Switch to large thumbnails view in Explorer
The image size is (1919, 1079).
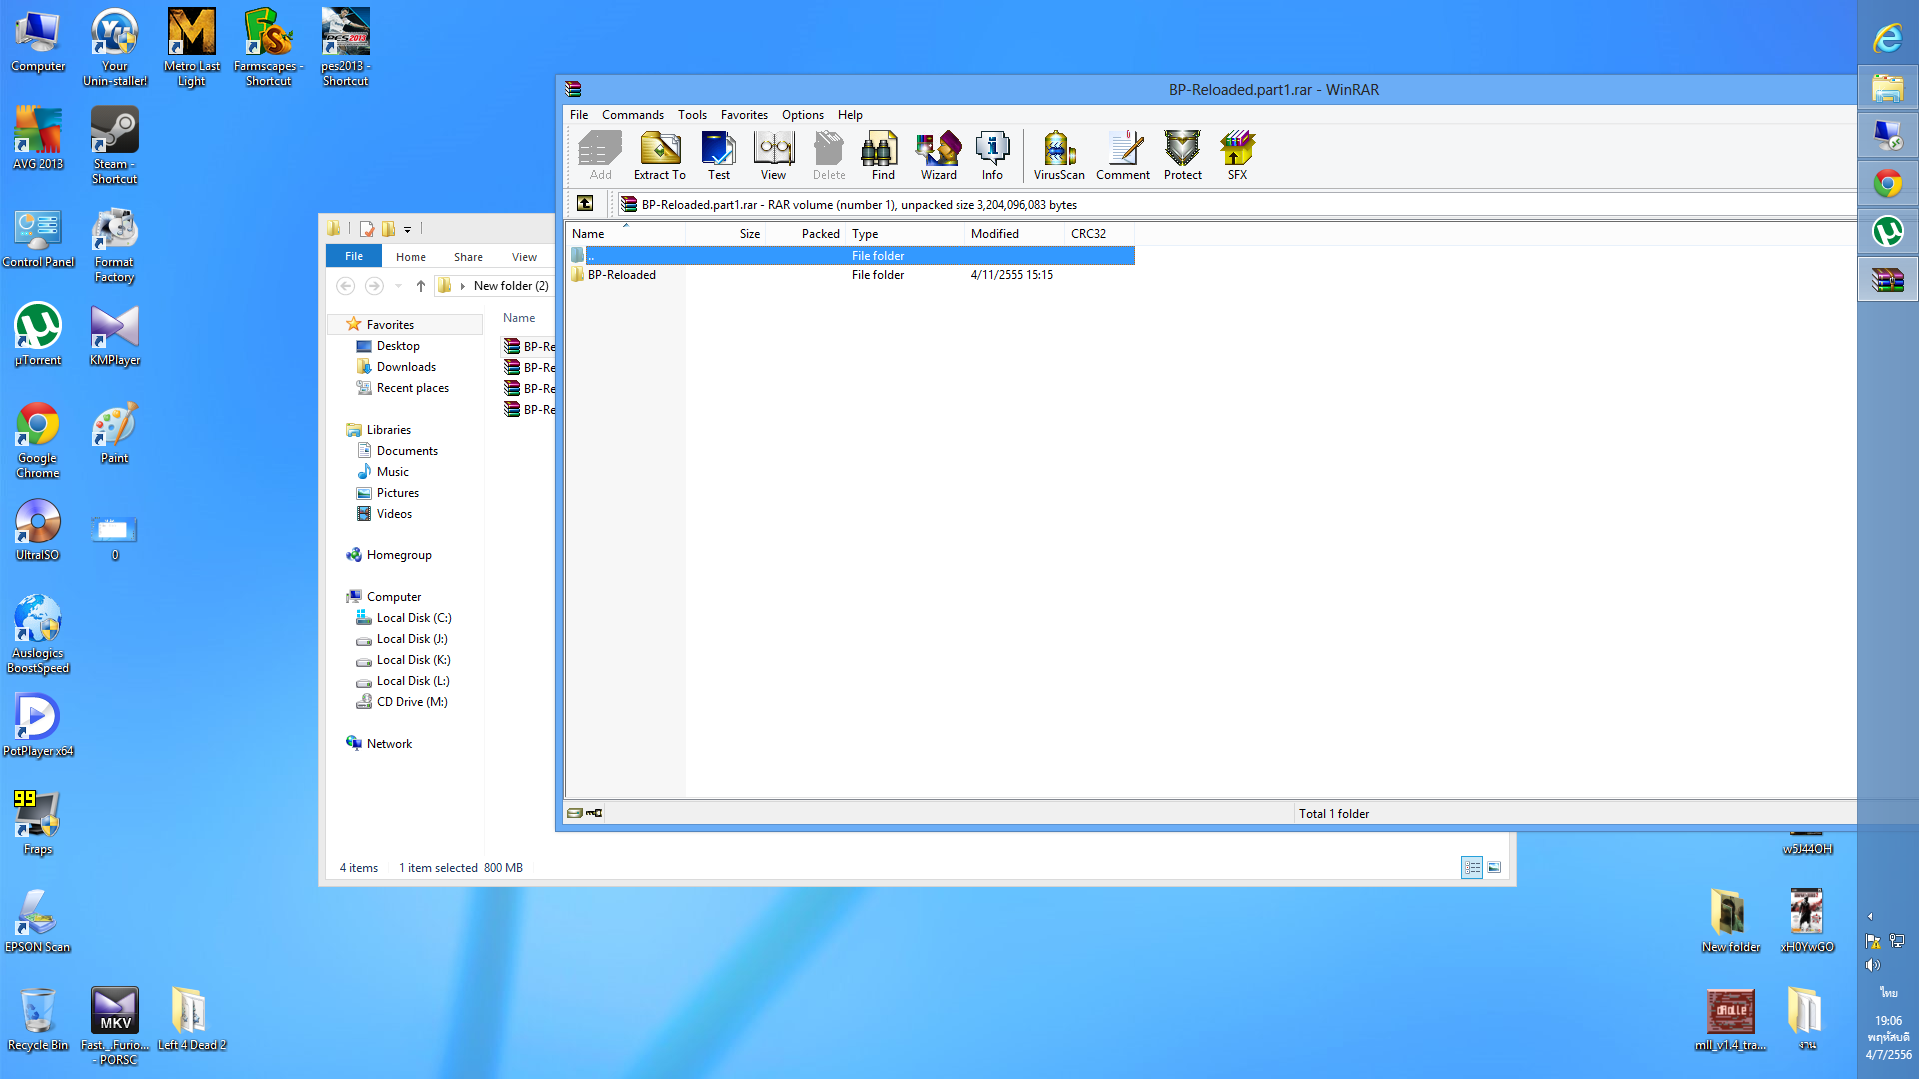point(1494,868)
